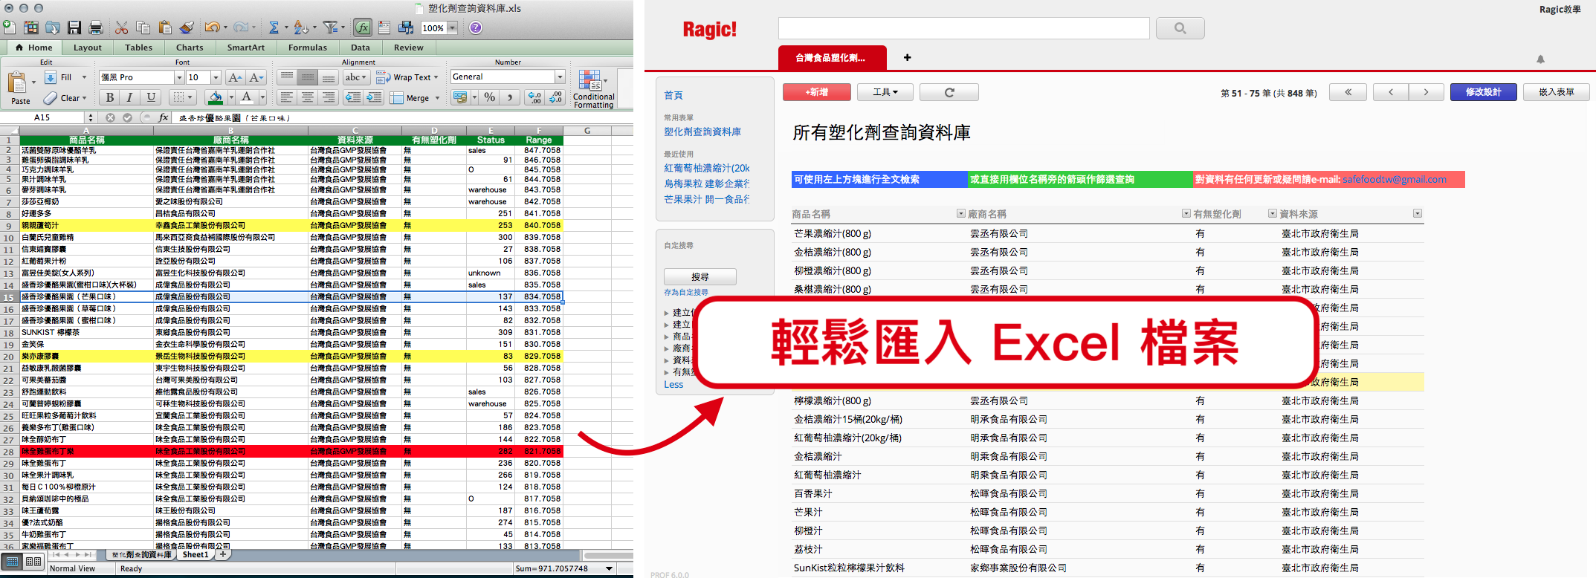Screen dimensions: 1596x578
Task: Toggle align text right
Action: click(x=328, y=97)
